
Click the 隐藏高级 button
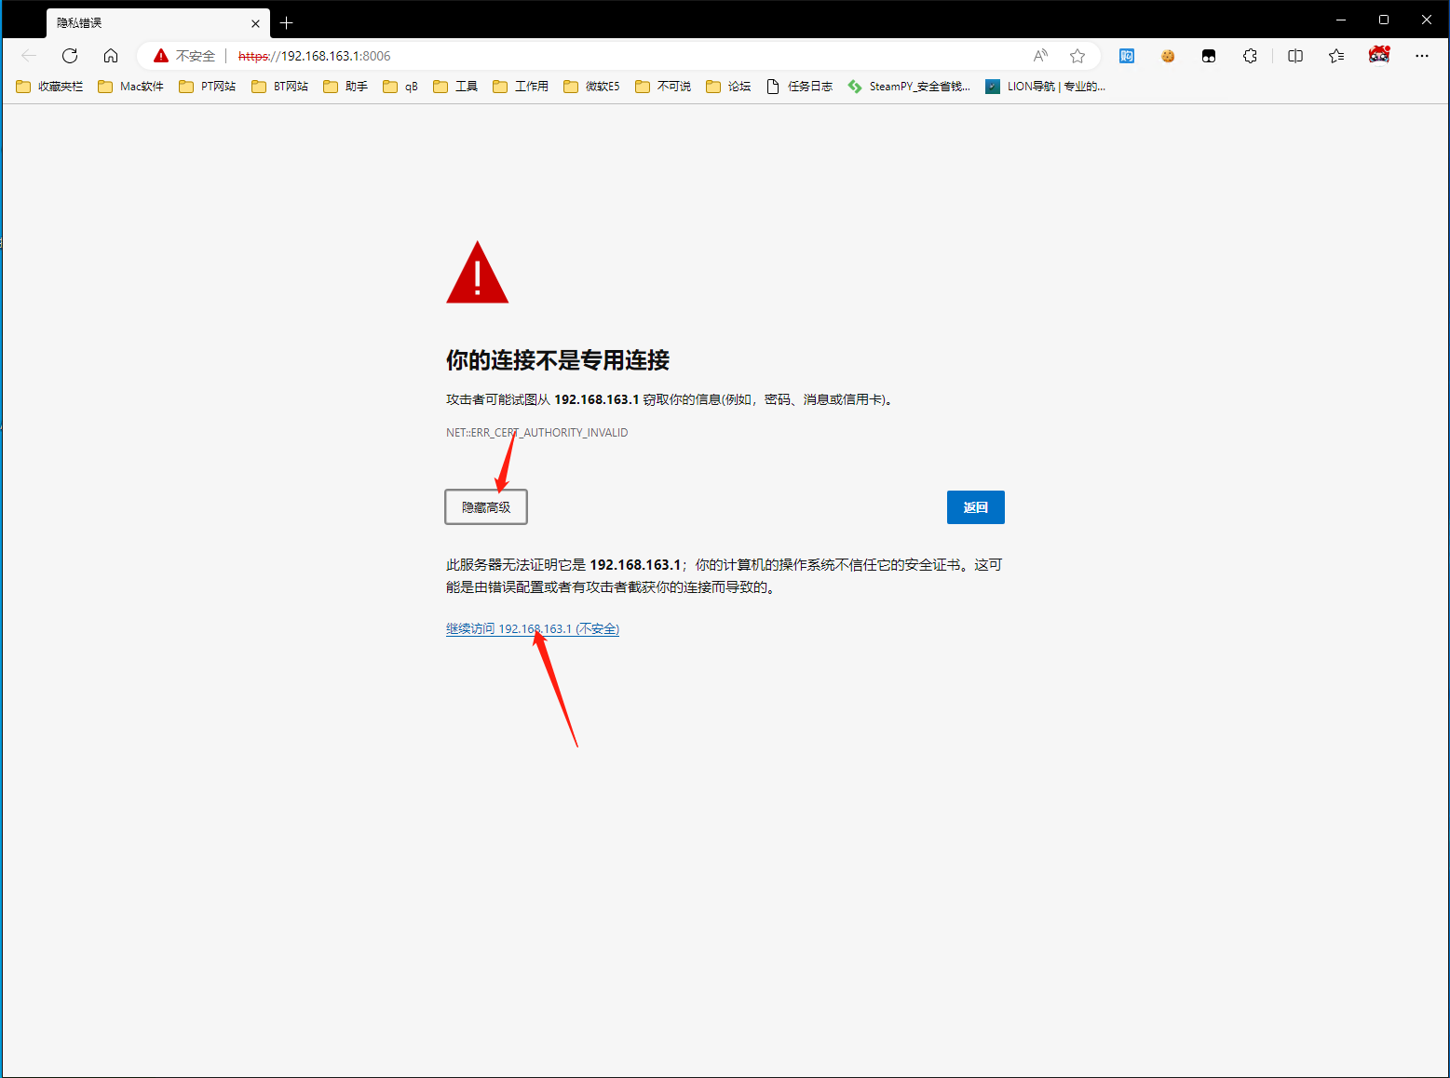[486, 507]
